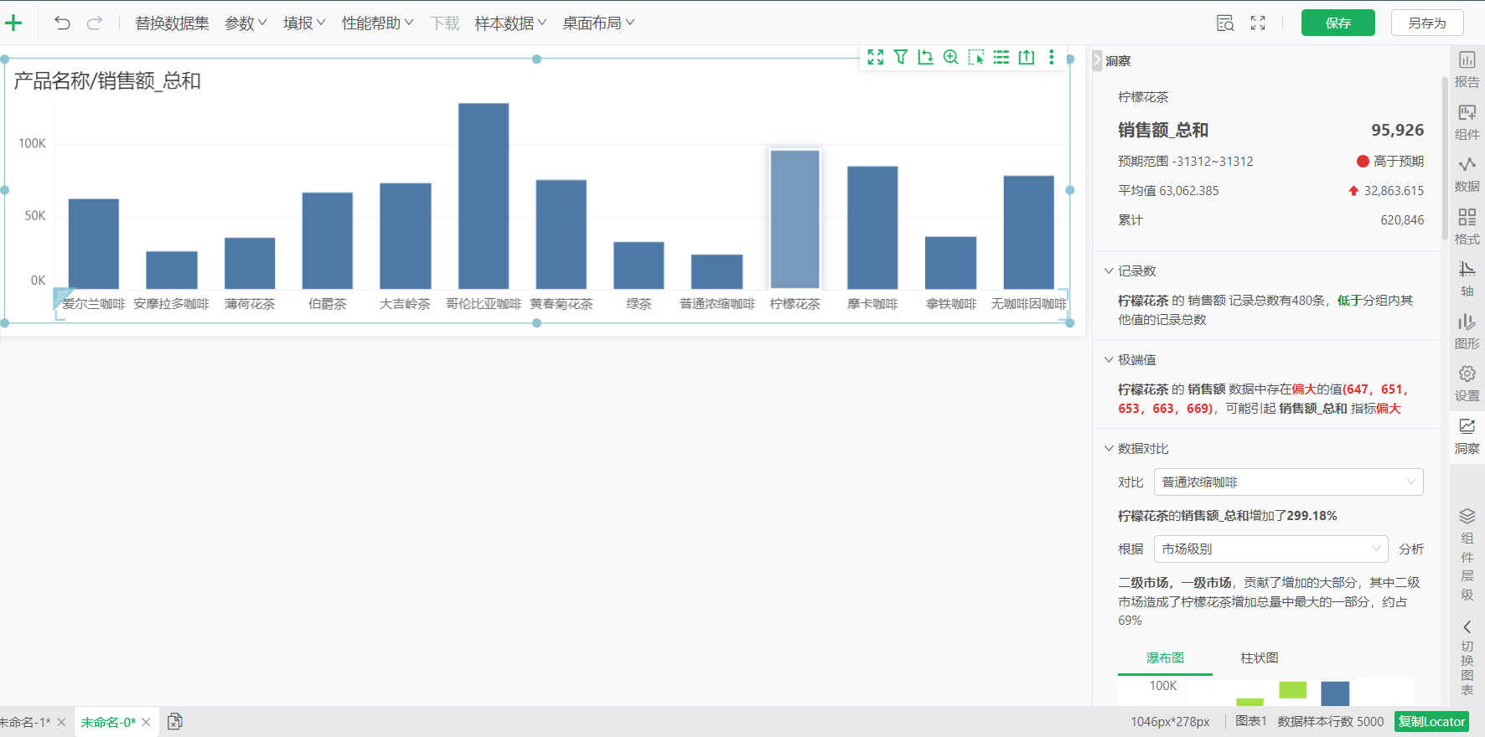Open the 设置 sidebar panel
This screenshot has height=737, width=1485.
pos(1467,384)
